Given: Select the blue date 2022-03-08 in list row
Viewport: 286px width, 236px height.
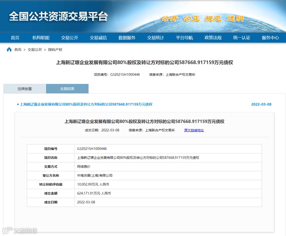Looking at the screenshot, I should 261,104.
